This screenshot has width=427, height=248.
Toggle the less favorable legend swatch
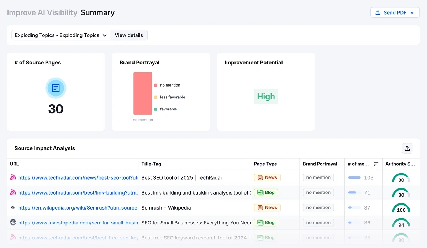coord(156,97)
